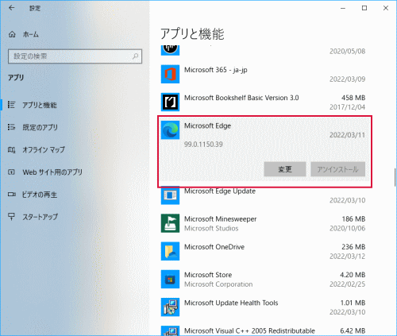Open Web サイト用のアプリ page

[45, 172]
